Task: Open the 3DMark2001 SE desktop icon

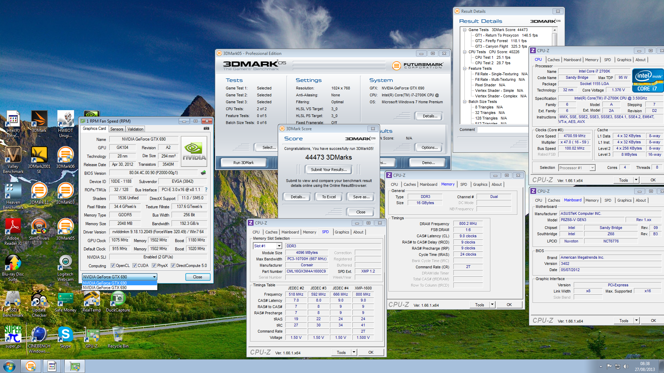Action: point(39,160)
